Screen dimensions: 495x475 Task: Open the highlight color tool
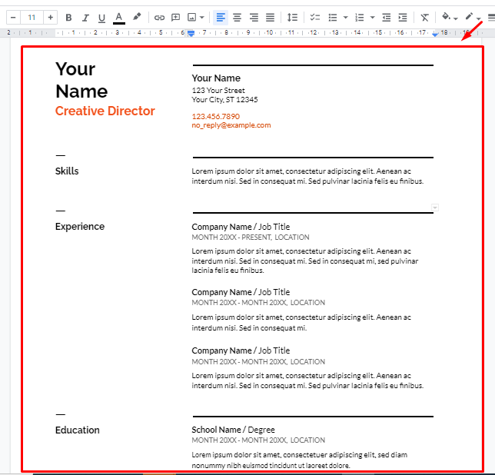(136, 17)
